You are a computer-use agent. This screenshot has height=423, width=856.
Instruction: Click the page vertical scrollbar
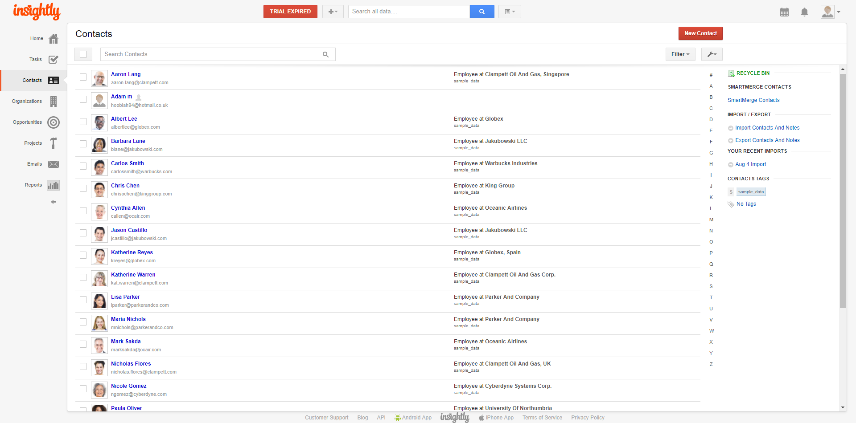coord(843,191)
